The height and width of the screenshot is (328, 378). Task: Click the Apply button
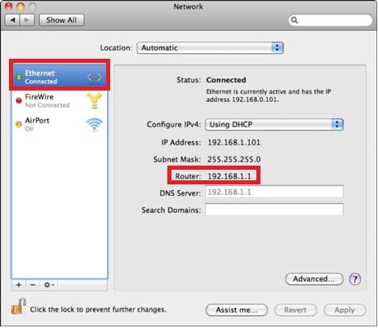pyautogui.click(x=345, y=310)
